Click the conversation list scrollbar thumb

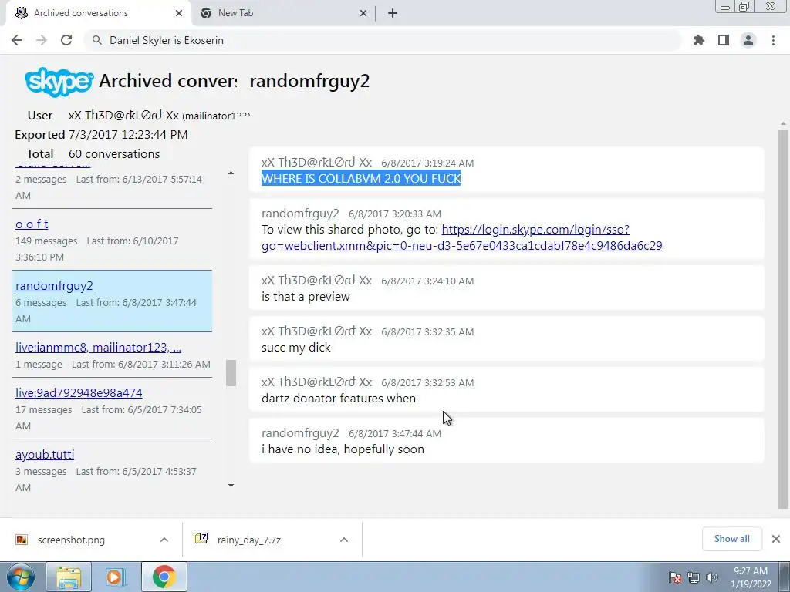pos(231,373)
